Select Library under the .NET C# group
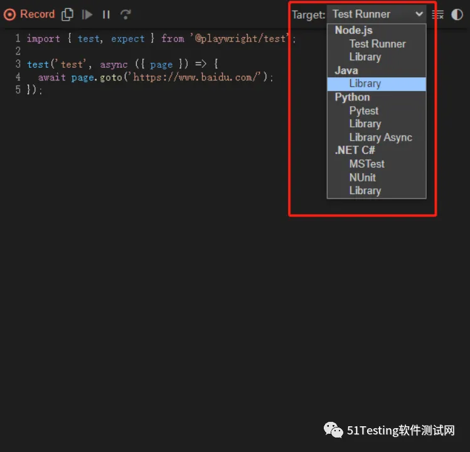The width and height of the screenshot is (470, 452). [x=365, y=191]
